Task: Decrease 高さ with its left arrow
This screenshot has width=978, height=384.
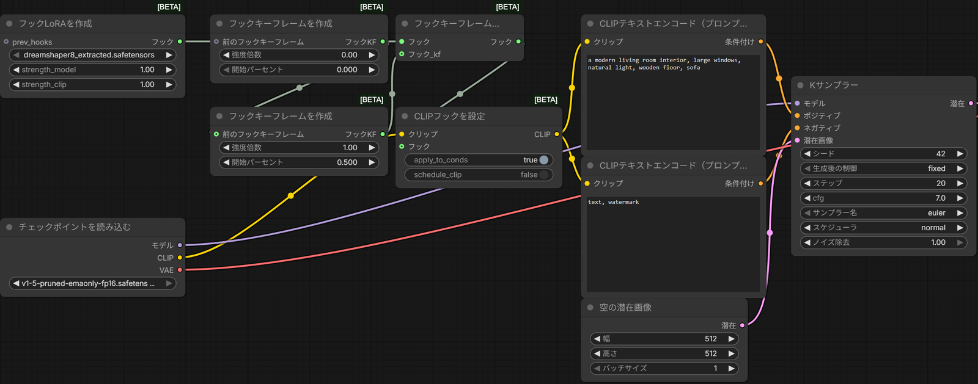Action: click(597, 353)
